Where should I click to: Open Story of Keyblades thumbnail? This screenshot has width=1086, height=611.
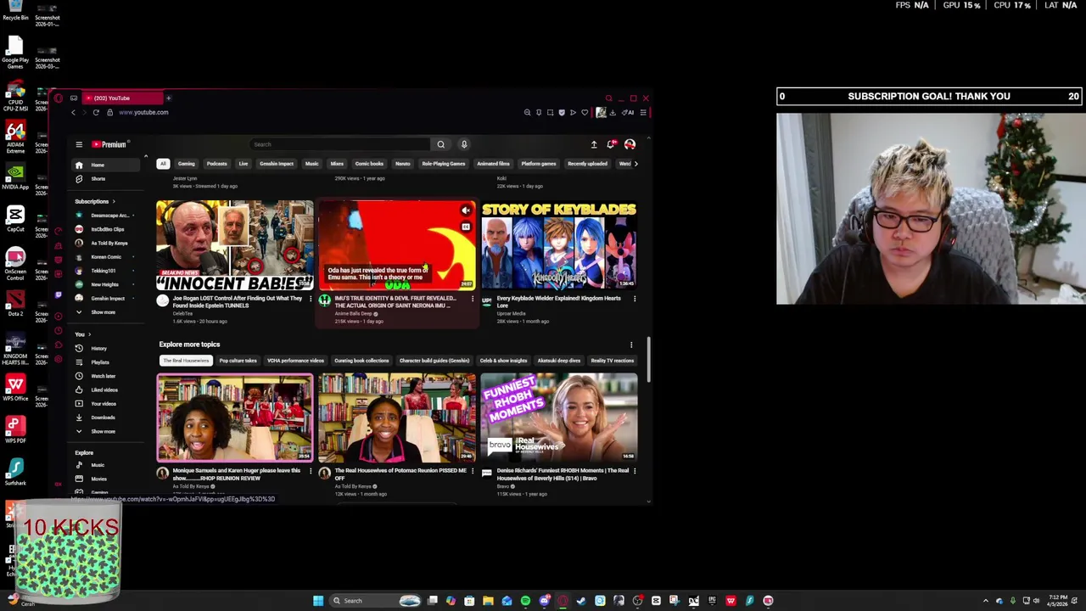coord(559,245)
